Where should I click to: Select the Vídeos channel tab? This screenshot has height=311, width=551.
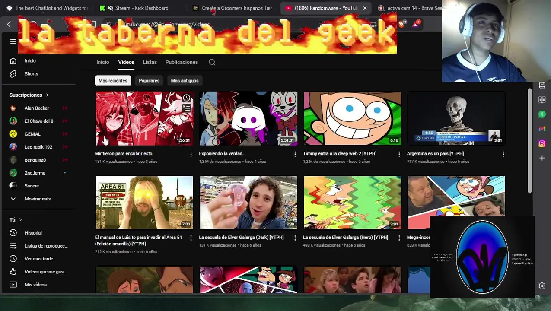pos(126,62)
